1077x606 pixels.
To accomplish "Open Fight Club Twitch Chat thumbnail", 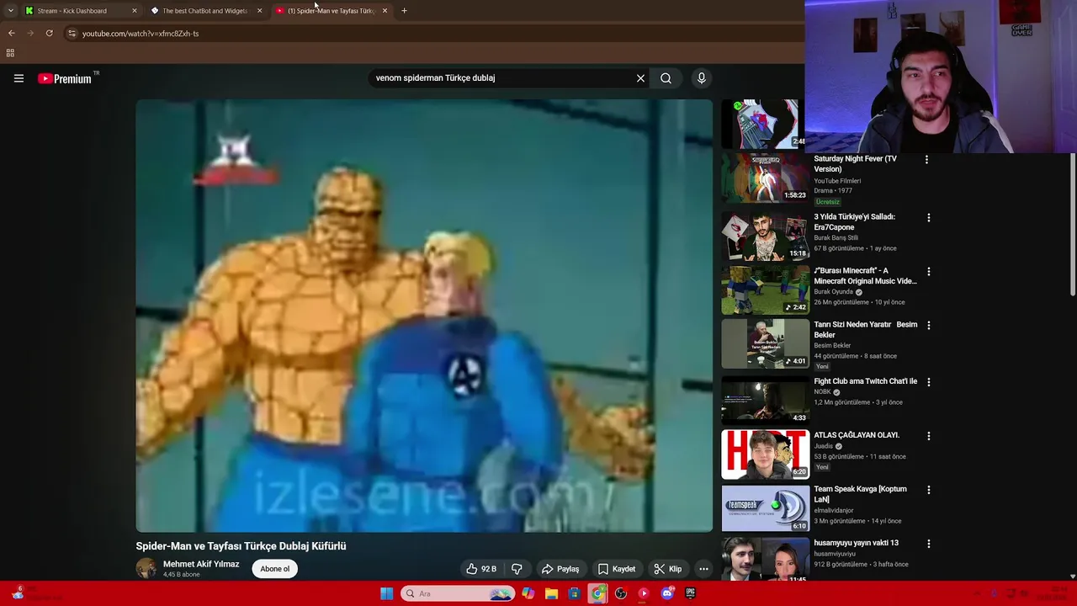I will point(765,400).
